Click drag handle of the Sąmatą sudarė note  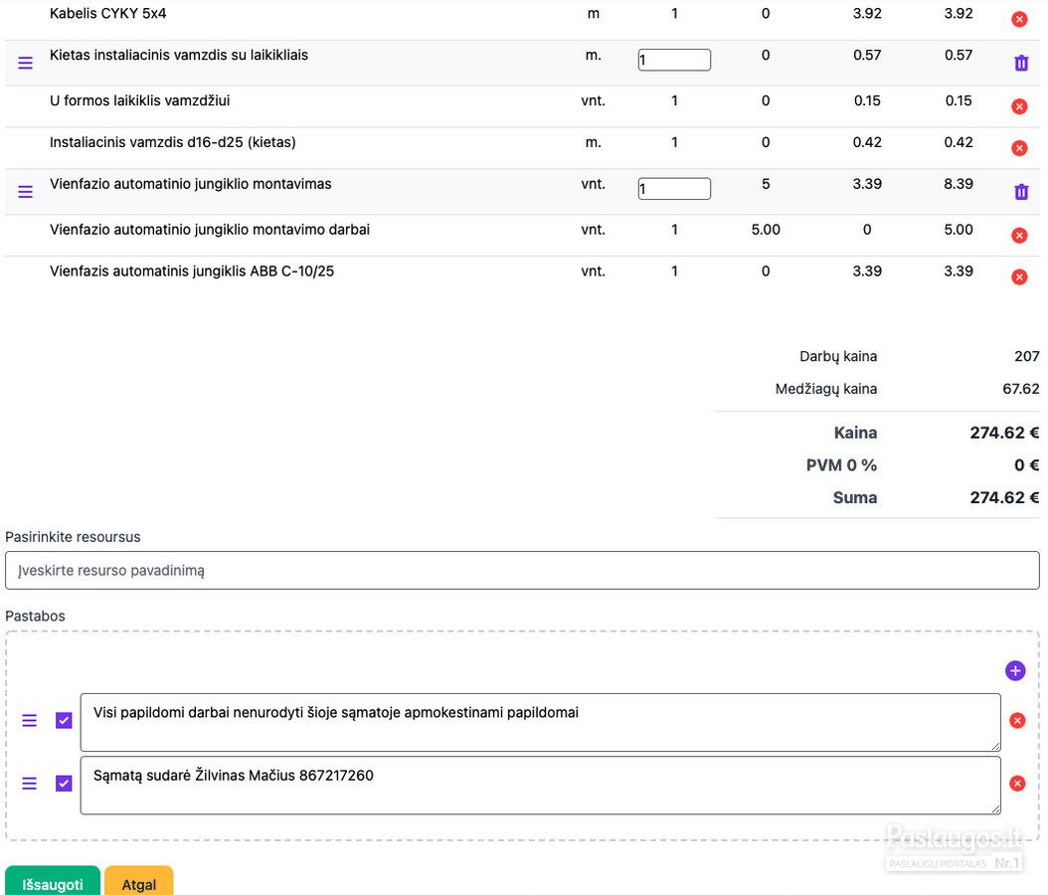[x=30, y=784]
